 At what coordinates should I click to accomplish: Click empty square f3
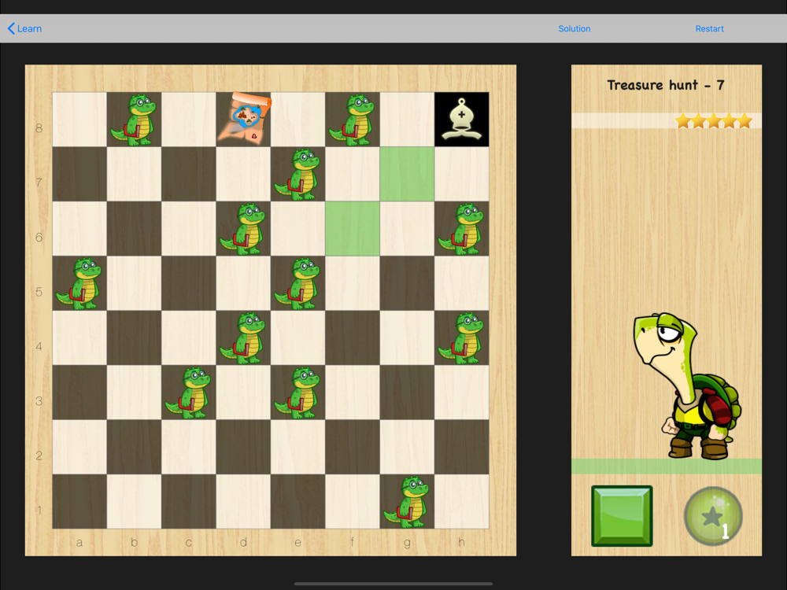353,393
